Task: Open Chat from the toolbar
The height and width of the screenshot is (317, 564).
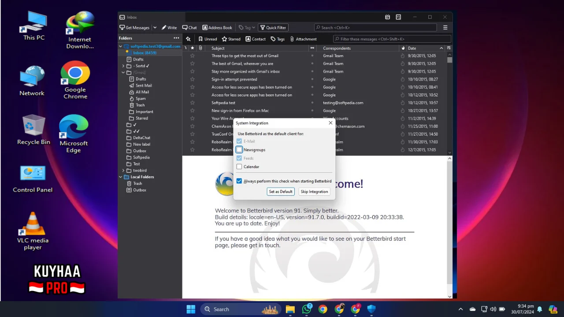Action: 189,27
